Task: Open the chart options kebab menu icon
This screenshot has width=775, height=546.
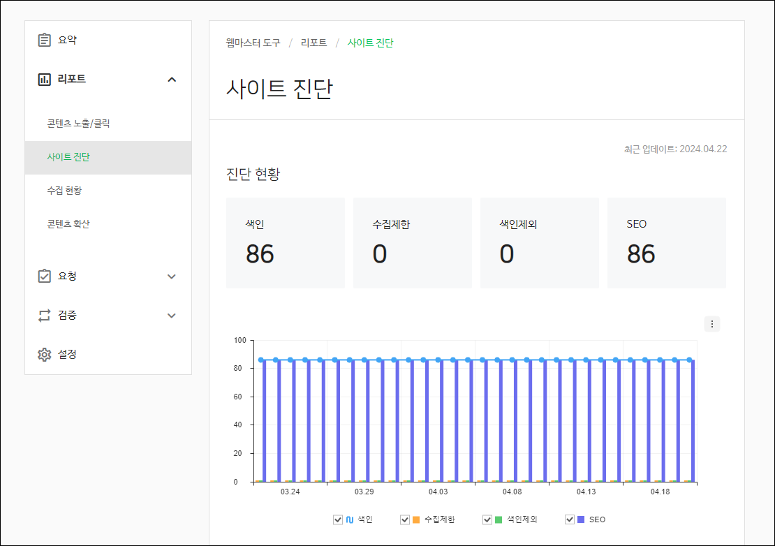Action: [x=712, y=324]
